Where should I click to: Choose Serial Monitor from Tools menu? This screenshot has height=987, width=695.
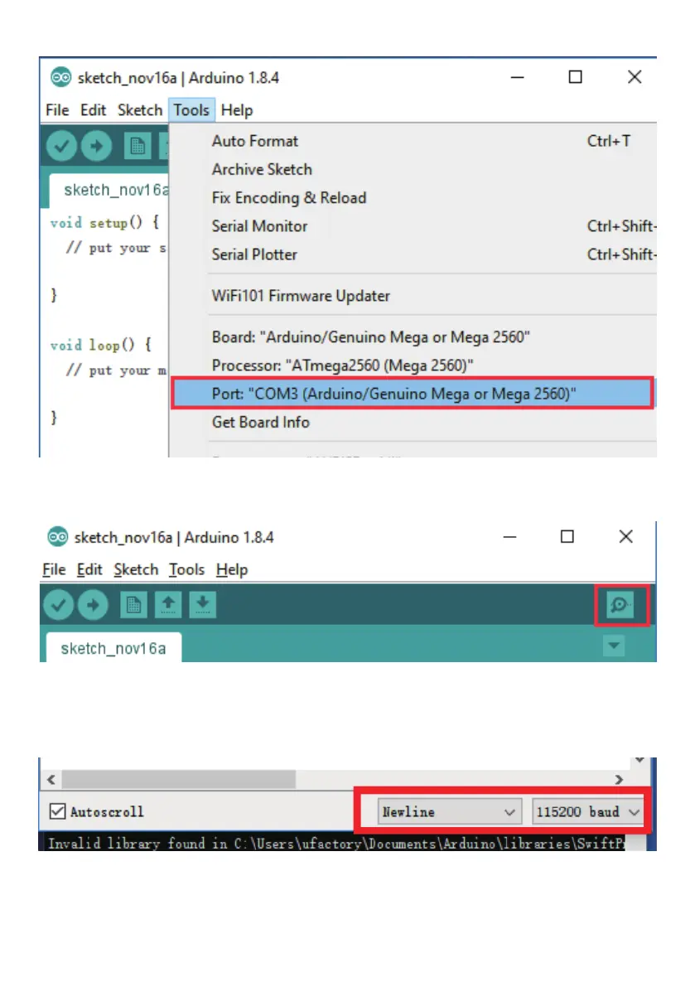coord(414,226)
